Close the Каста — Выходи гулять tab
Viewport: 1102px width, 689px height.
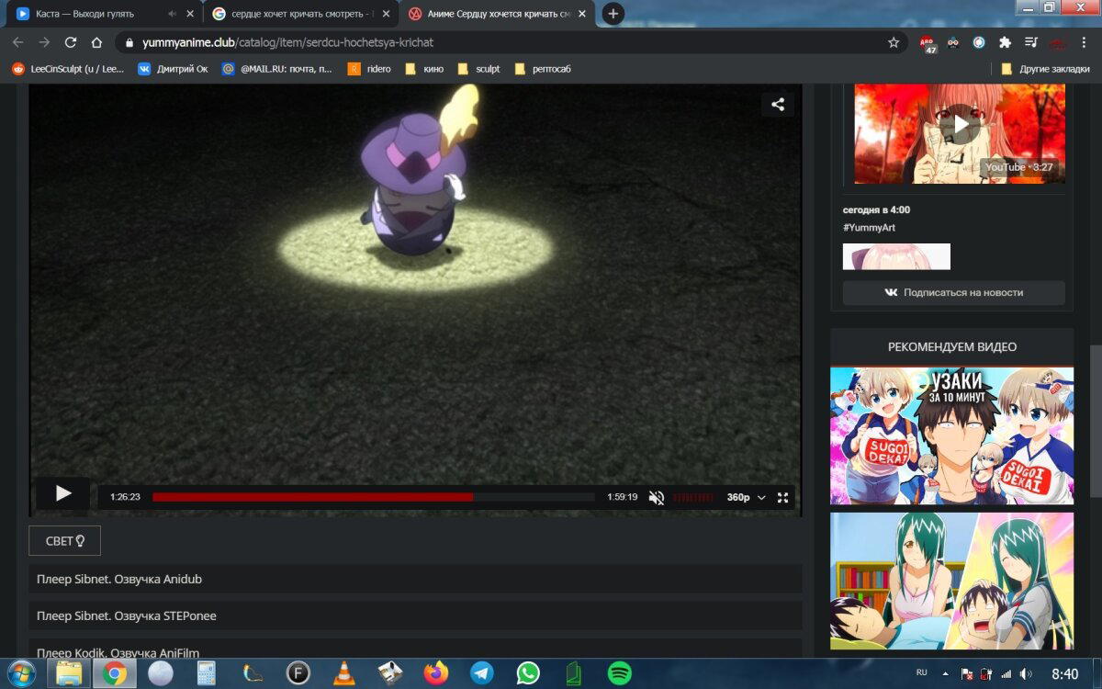point(189,14)
